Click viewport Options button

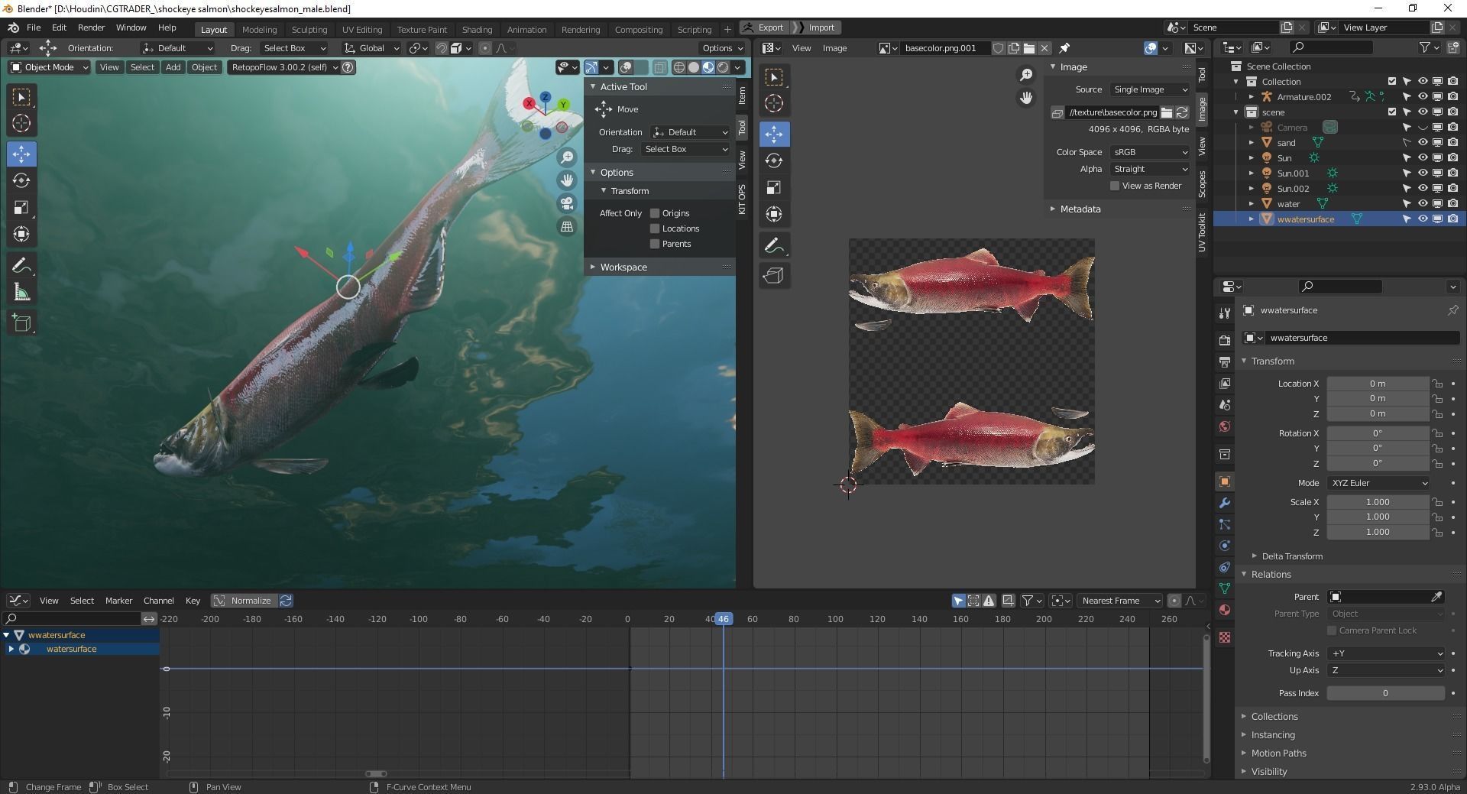[x=722, y=48]
